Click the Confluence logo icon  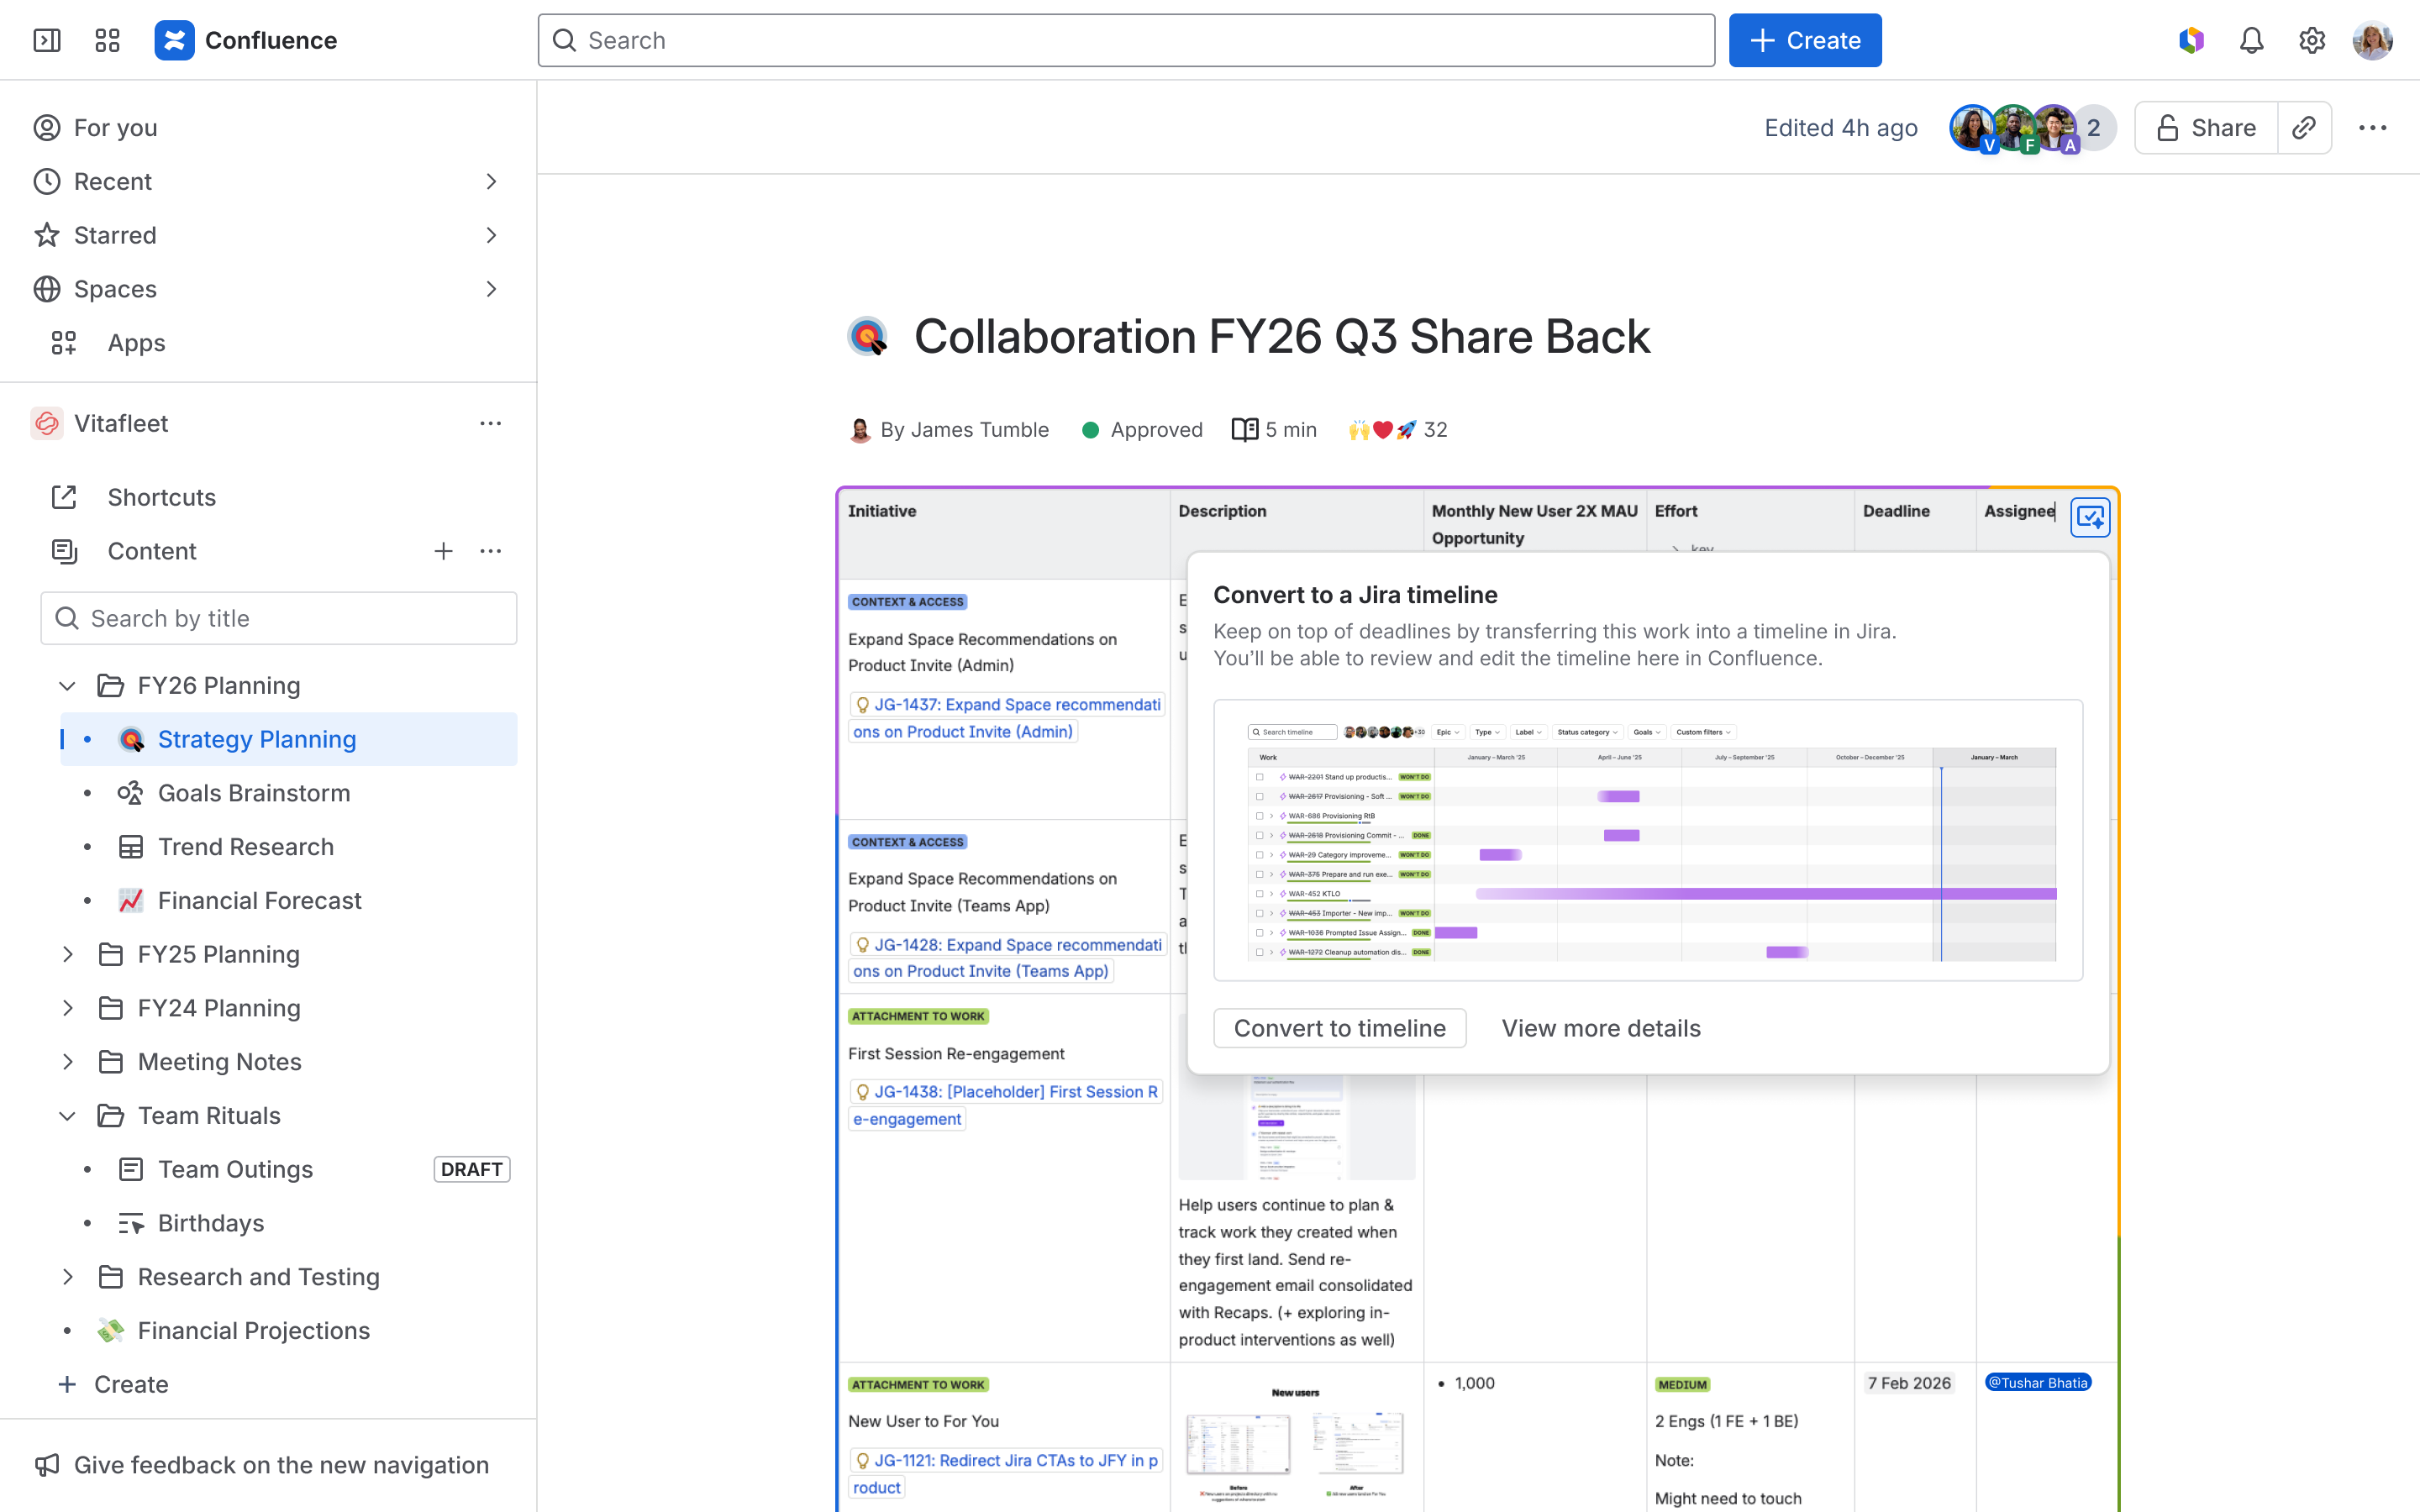pos(174,40)
